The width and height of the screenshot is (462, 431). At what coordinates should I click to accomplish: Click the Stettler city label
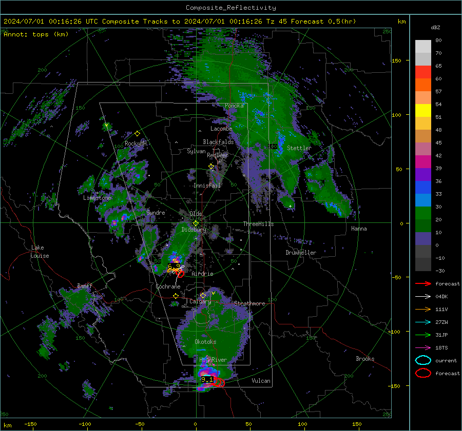click(x=299, y=148)
